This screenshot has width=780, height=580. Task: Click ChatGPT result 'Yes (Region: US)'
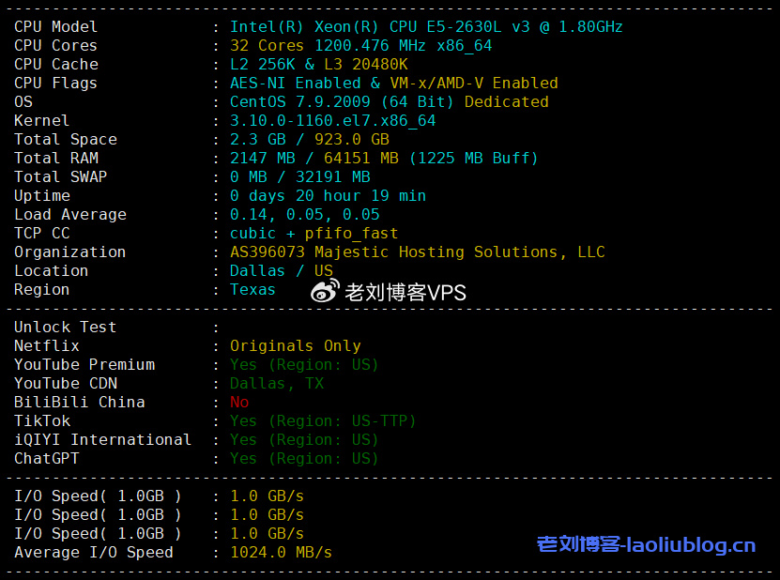point(304,459)
